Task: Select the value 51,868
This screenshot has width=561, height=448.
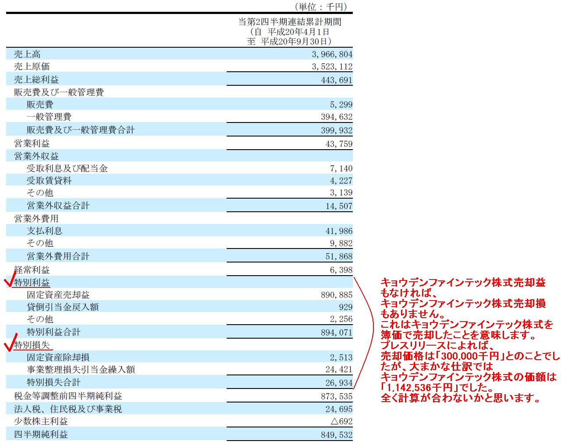Action: click(x=340, y=256)
